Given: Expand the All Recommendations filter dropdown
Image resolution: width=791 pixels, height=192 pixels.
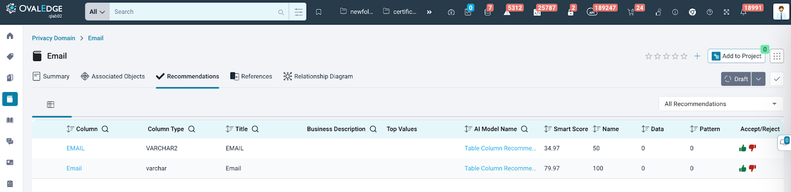Looking at the screenshot, I should pos(721,104).
